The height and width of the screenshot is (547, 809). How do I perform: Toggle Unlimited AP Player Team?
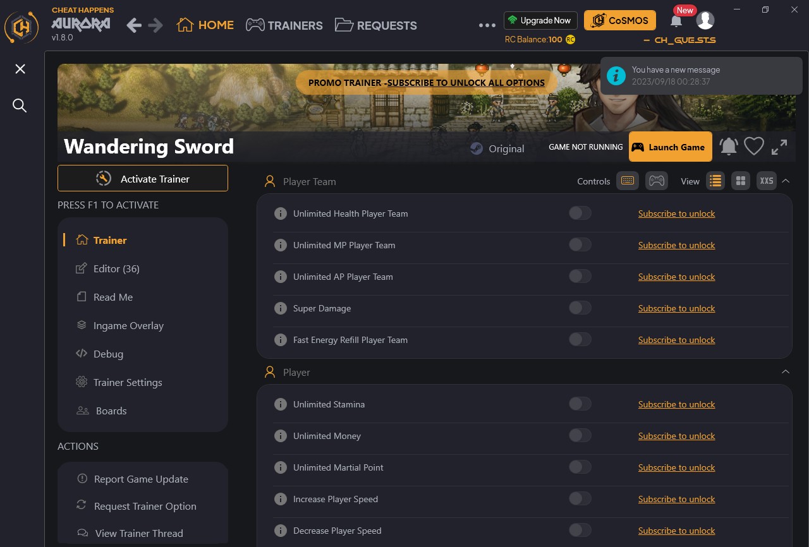pyautogui.click(x=580, y=276)
